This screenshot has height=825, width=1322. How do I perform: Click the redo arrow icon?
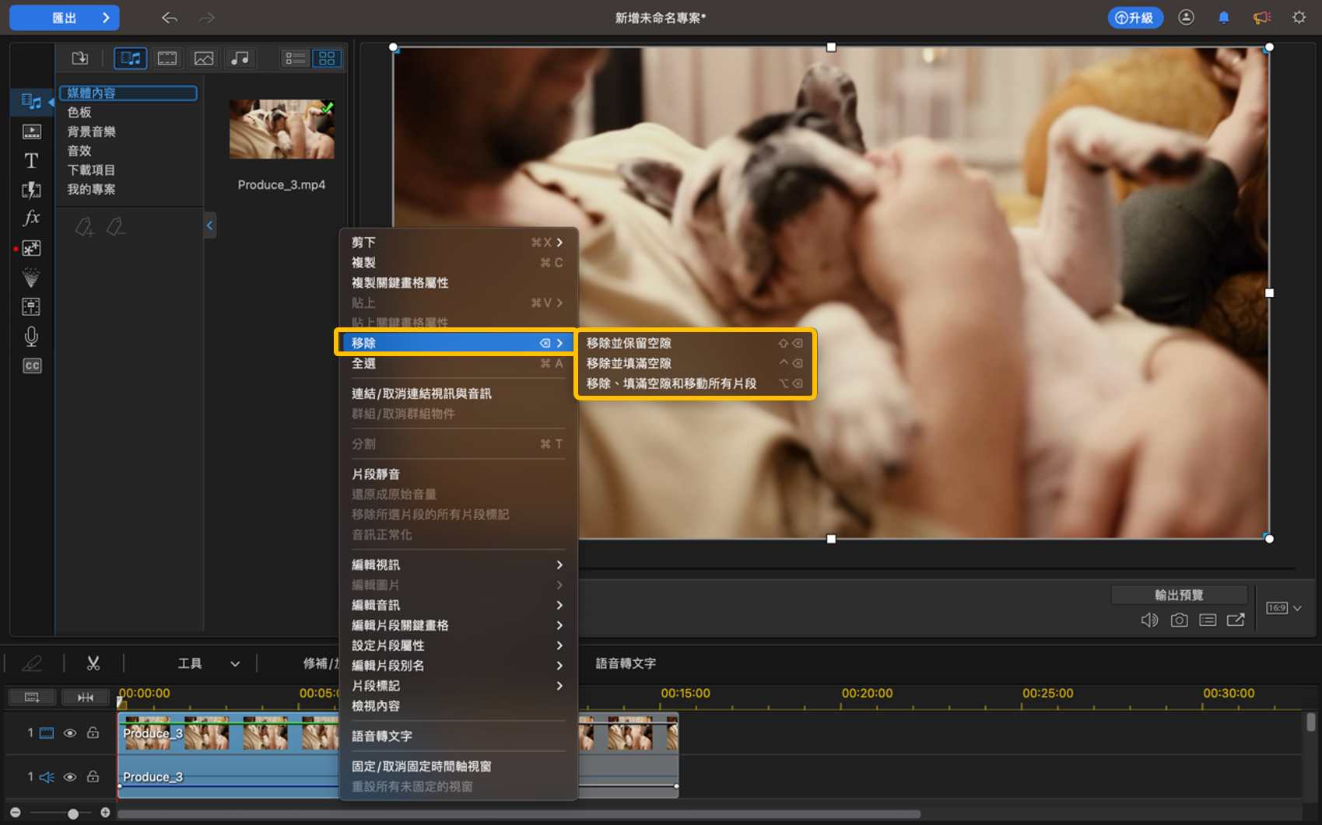tap(206, 18)
